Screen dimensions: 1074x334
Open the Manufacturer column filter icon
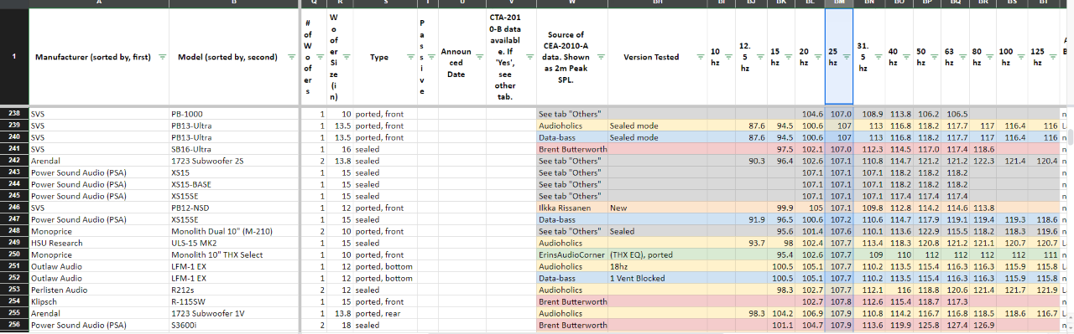163,58
